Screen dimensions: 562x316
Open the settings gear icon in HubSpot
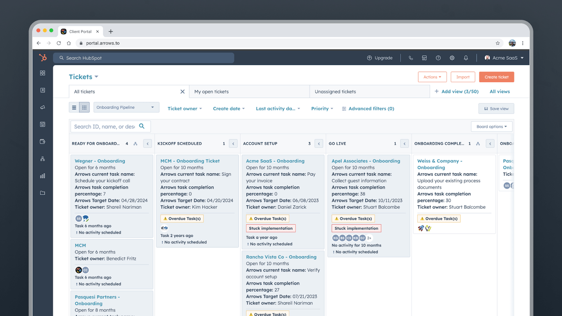point(452,58)
